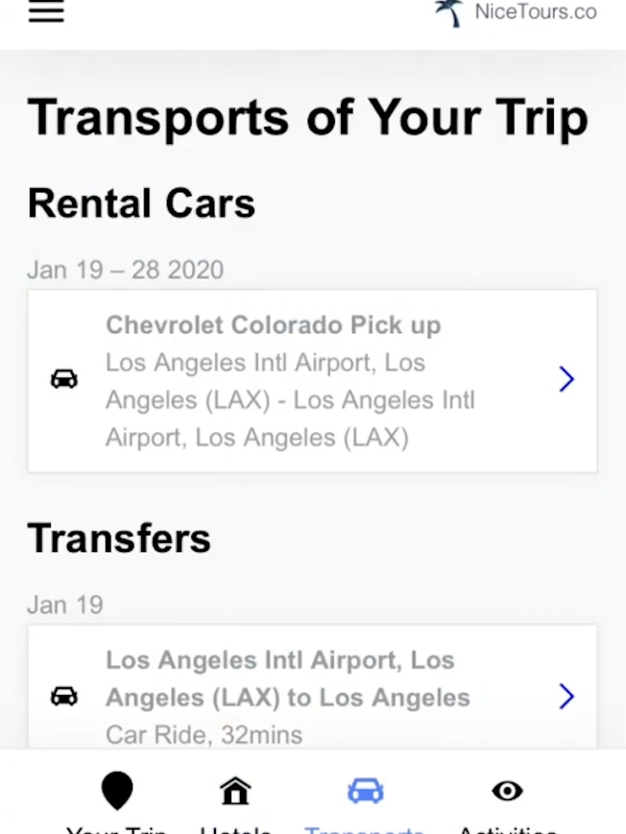Expand the LAX to Los Angeles transfer chevron
The height and width of the screenshot is (834, 626).
[x=566, y=696]
